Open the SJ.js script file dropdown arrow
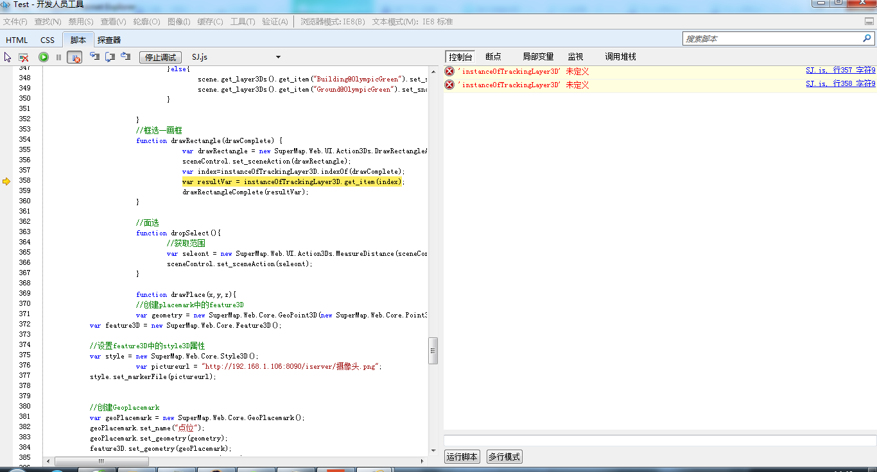This screenshot has width=877, height=472. pyautogui.click(x=278, y=57)
